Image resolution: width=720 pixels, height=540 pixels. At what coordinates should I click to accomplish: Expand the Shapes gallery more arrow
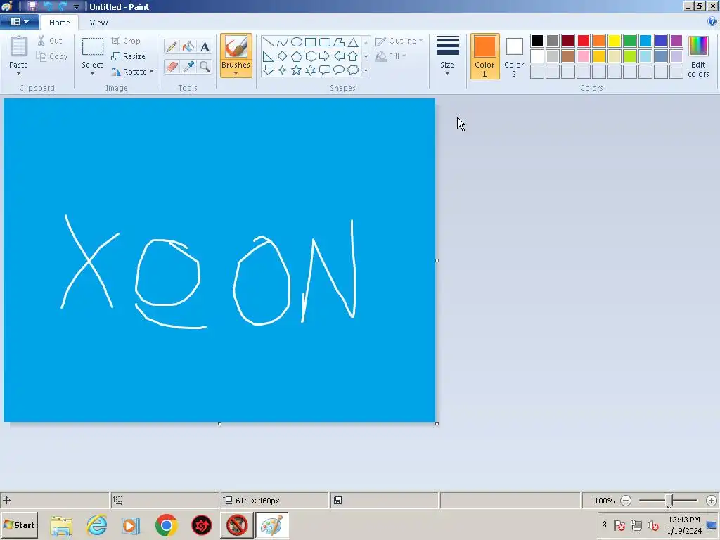(366, 70)
